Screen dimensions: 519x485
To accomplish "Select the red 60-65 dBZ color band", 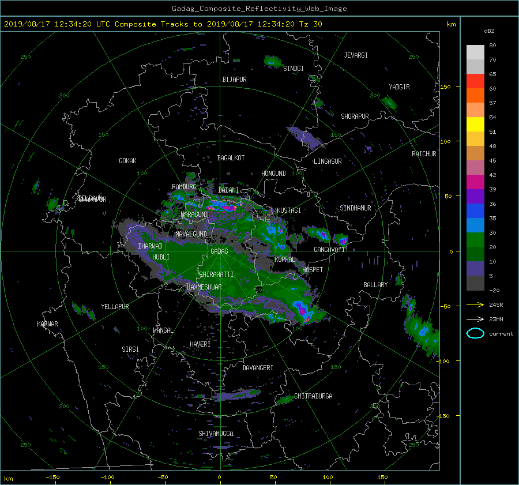I will [x=475, y=81].
